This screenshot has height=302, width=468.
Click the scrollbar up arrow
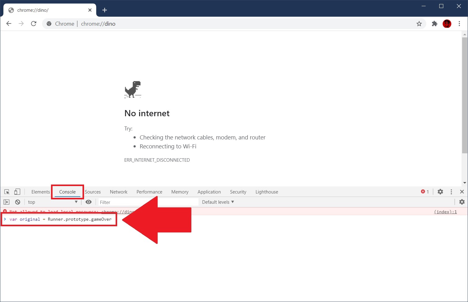click(465, 34)
